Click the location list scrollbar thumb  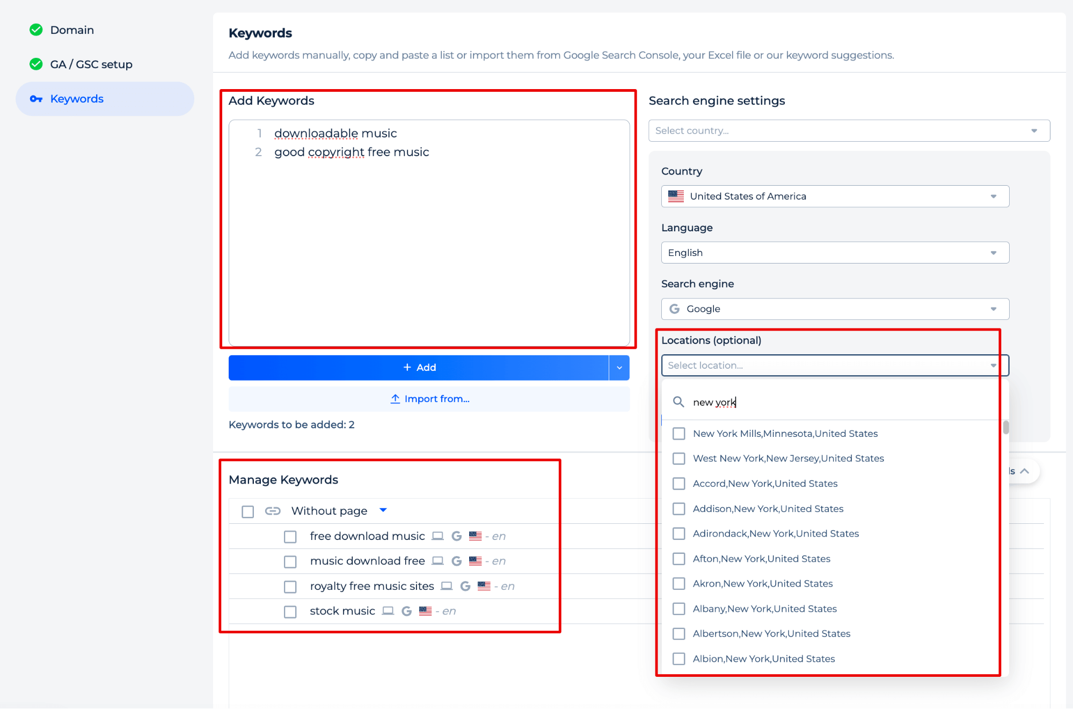[x=1005, y=427]
